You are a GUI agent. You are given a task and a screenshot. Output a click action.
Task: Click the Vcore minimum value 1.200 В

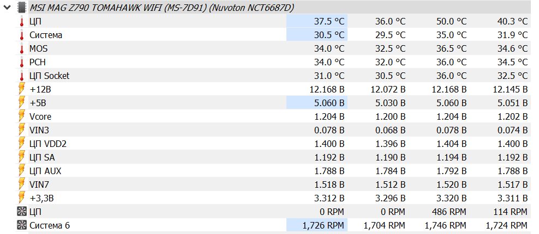tap(390, 116)
